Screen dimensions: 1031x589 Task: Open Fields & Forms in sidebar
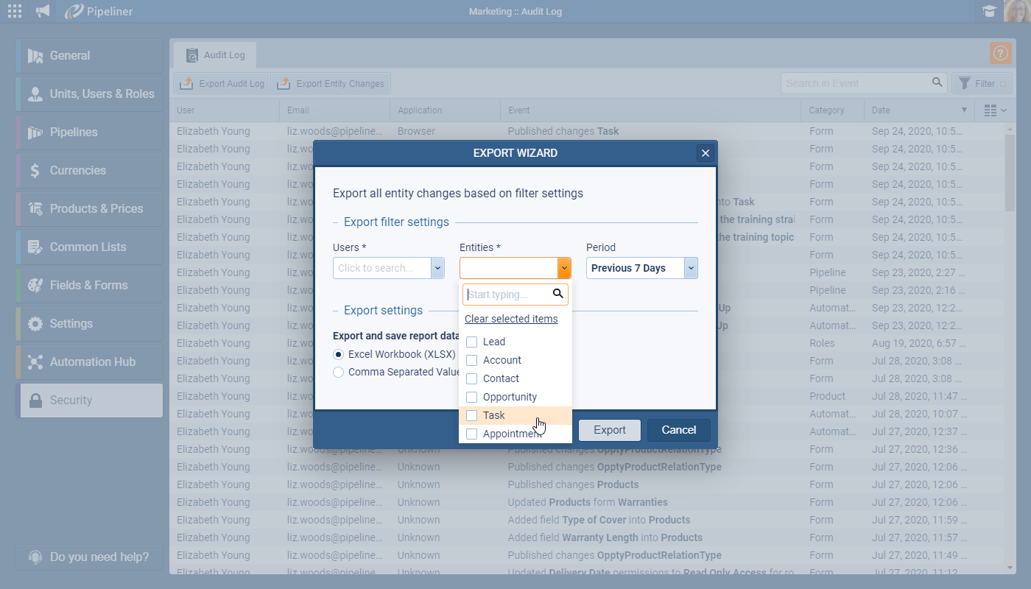tap(88, 286)
